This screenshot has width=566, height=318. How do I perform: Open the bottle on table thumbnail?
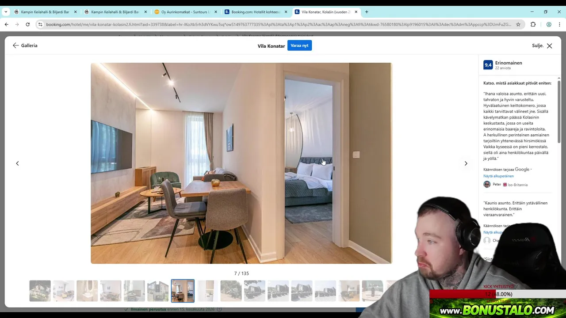pos(372,291)
